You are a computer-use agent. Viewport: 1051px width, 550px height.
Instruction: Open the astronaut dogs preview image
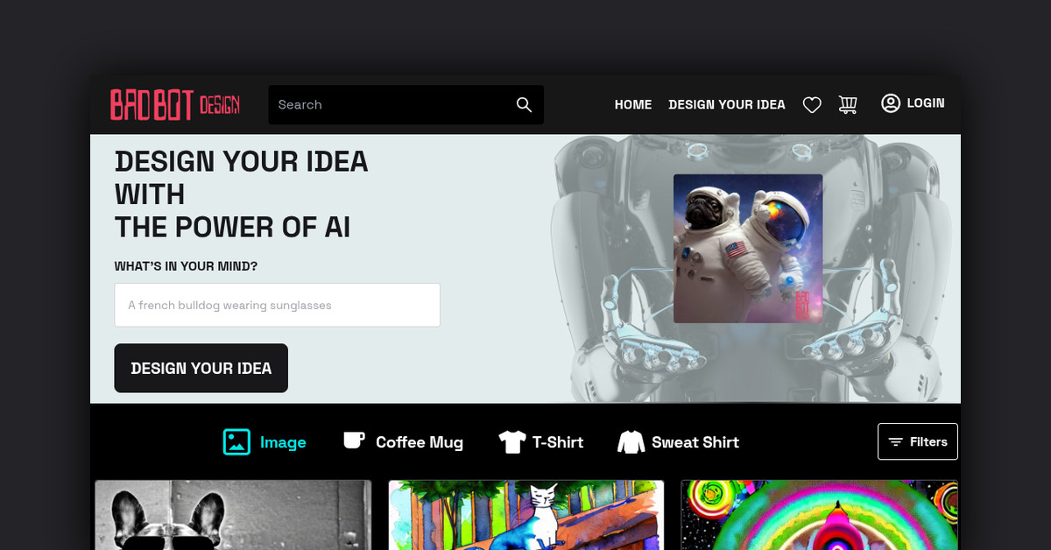coord(748,249)
